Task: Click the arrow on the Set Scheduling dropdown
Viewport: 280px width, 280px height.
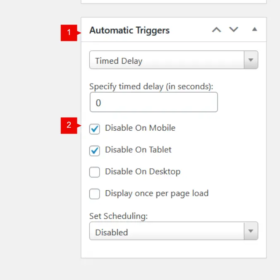Action: tap(251, 231)
